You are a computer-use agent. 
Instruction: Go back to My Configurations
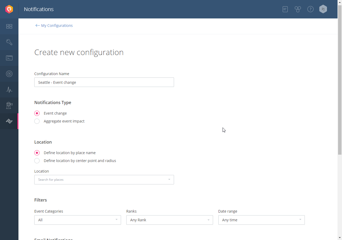(x=54, y=26)
